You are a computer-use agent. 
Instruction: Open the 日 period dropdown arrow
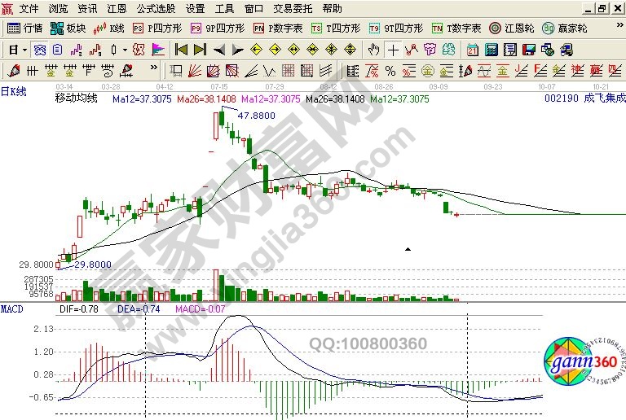(x=24, y=49)
